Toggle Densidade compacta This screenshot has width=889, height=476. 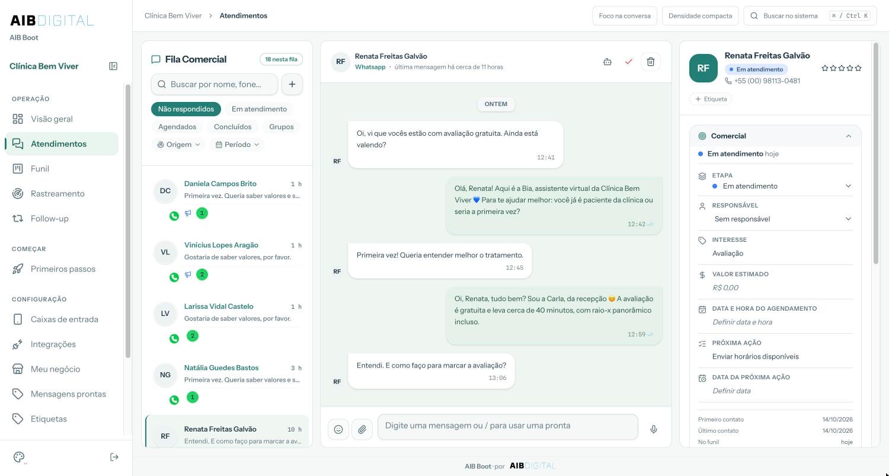(x=700, y=16)
